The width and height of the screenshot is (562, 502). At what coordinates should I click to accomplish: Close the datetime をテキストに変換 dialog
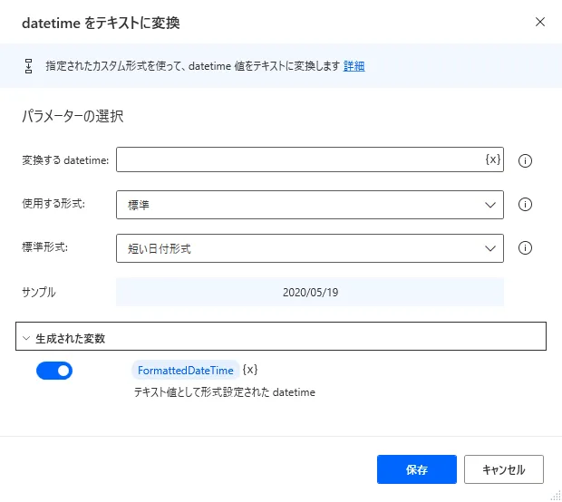[540, 22]
